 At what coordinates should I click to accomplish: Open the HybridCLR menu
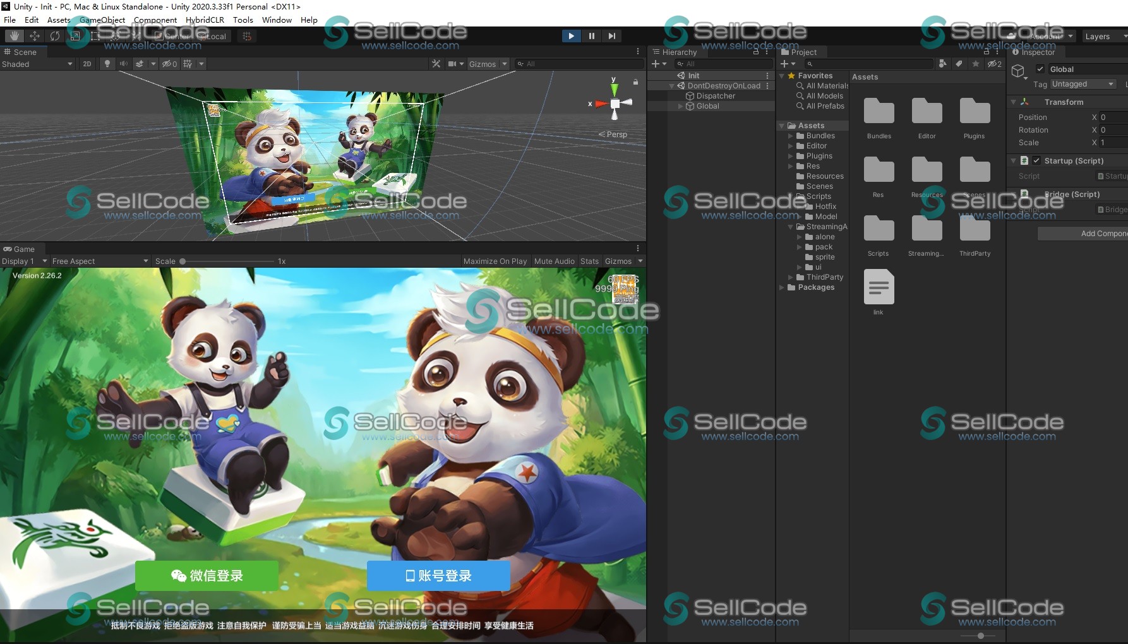(x=205, y=20)
